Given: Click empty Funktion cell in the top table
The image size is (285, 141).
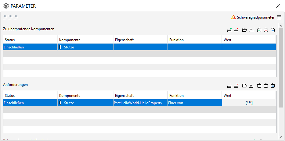Looking at the screenshot, I should 195,47.
